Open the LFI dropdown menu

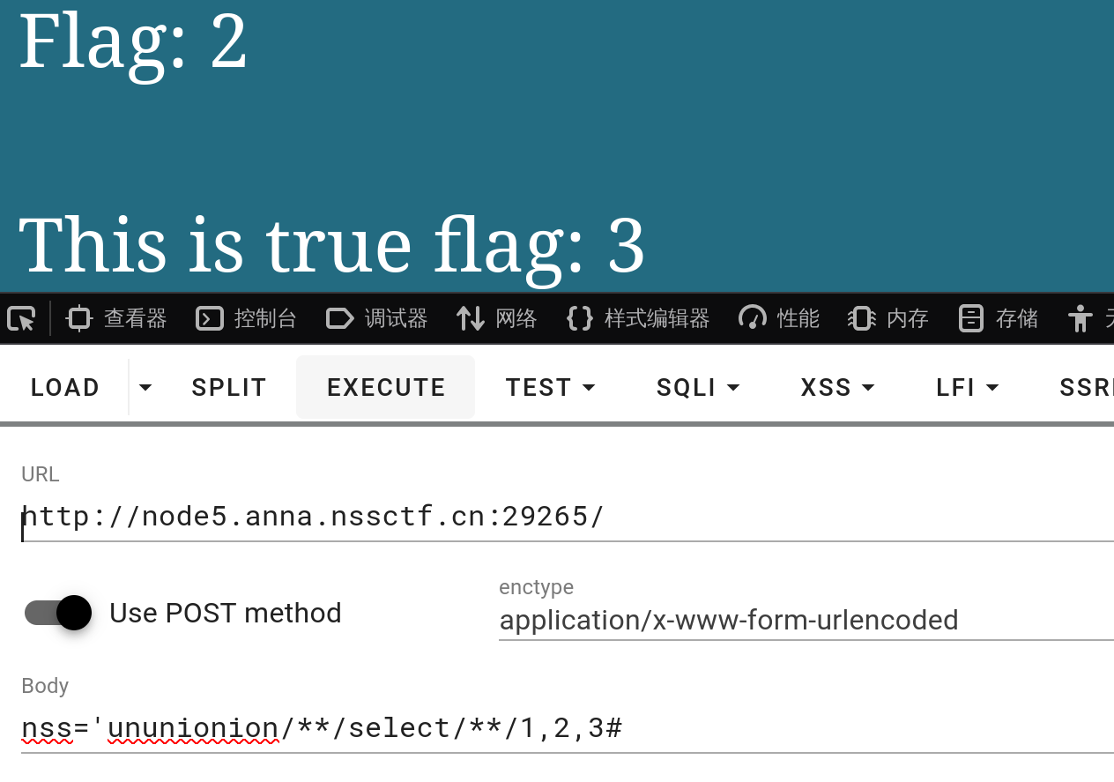[x=968, y=387]
